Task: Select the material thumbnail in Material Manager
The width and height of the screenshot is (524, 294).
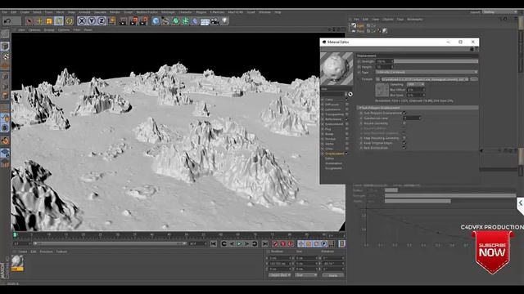Action: (x=17, y=263)
